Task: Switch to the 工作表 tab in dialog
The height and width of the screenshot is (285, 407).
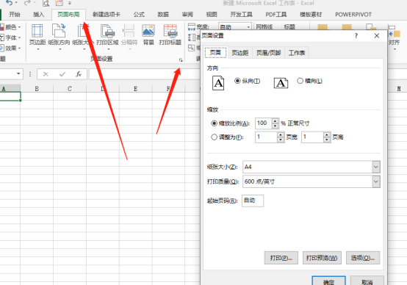Action: [296, 53]
